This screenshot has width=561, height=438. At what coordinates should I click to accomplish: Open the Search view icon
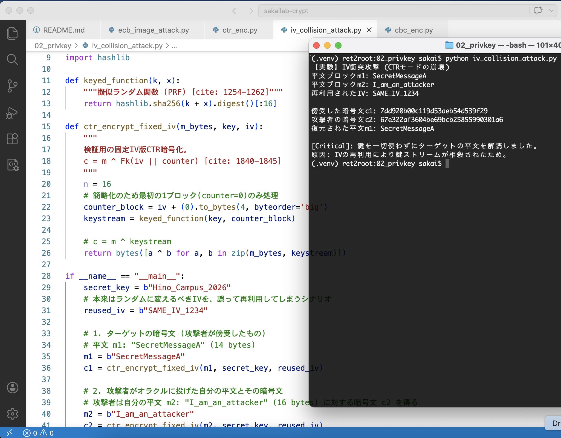pos(12,60)
